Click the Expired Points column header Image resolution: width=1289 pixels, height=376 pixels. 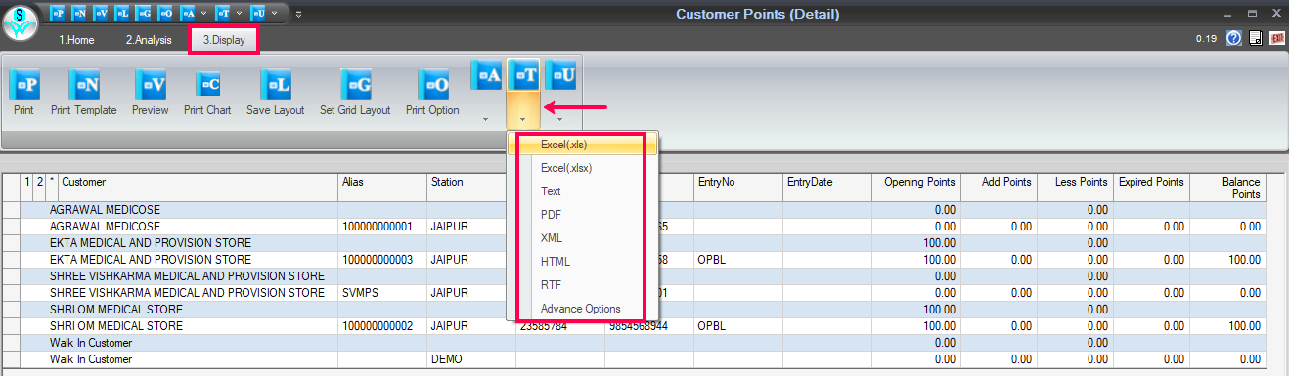pyautogui.click(x=1151, y=188)
